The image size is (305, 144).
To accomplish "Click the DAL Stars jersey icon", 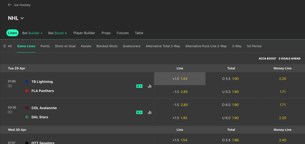I will tap(27, 117).
